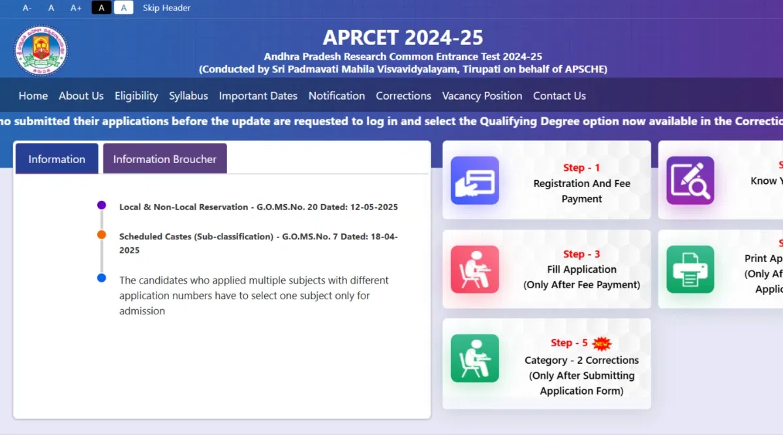Click the Skip Header link
Viewport: 783px width, 435px height.
(x=166, y=8)
